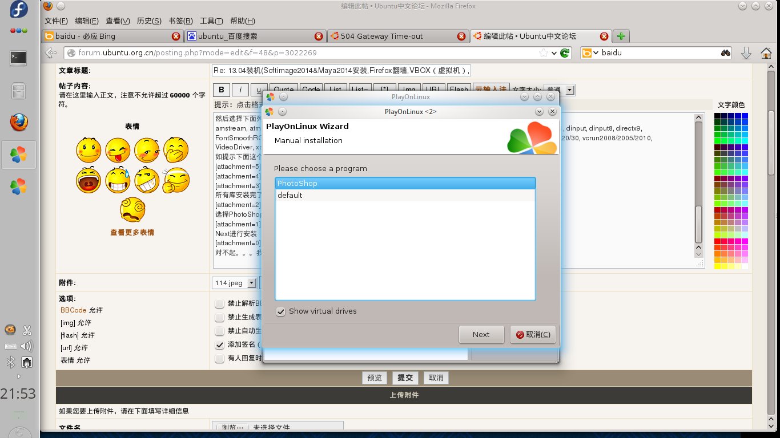Click the three colored dots activity icon
This screenshot has height=438, width=780.
click(19, 31)
